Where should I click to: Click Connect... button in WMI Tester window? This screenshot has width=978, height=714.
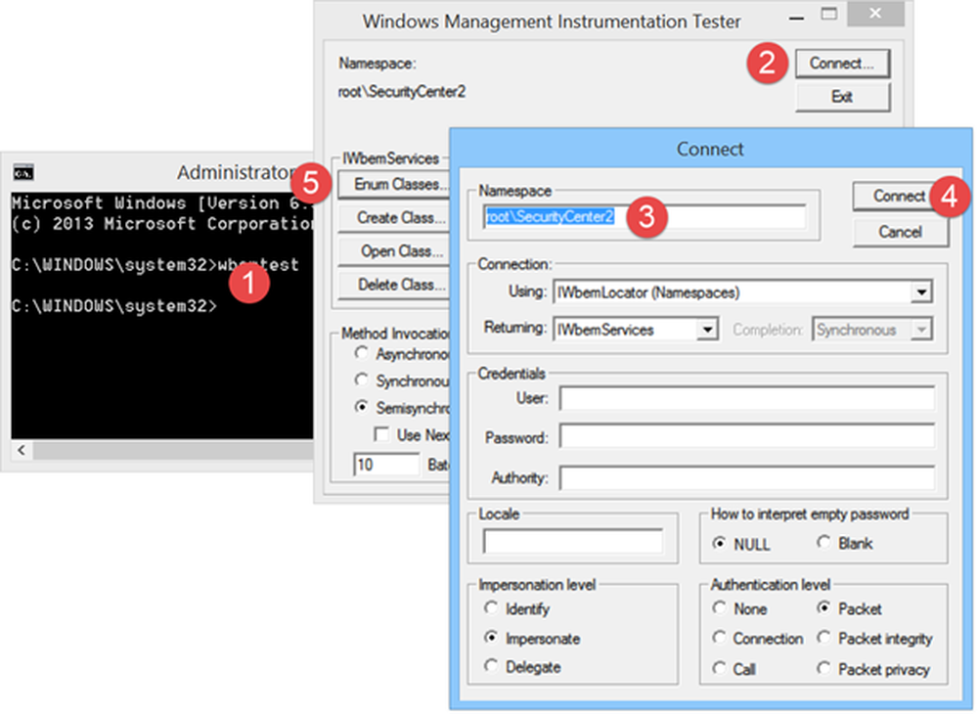[841, 64]
